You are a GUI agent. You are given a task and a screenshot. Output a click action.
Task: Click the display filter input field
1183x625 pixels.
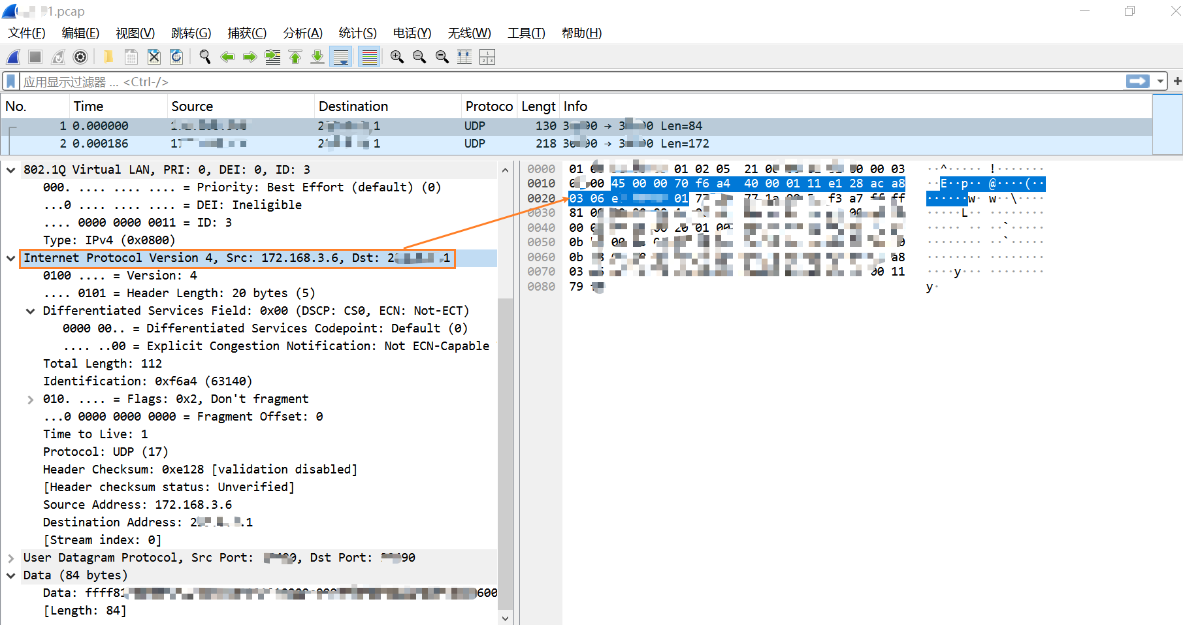coord(572,82)
